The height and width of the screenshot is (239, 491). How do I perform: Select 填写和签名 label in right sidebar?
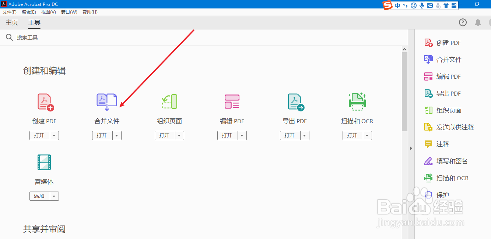coord(452,161)
